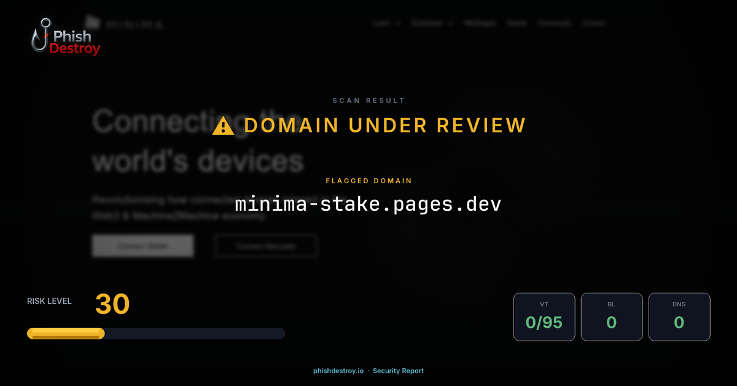737x386 pixels.
Task: Open the Security Report link
Action: coord(398,371)
